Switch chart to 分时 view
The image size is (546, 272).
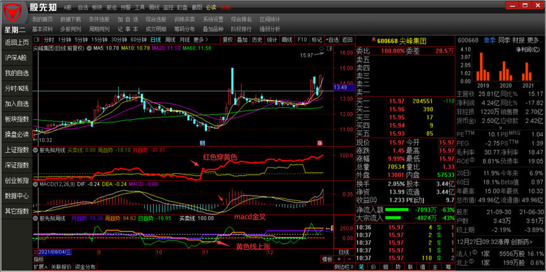click(x=49, y=40)
